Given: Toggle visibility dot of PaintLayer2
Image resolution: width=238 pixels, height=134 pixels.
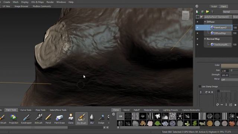Looking at the screenshot, I should (197, 28).
